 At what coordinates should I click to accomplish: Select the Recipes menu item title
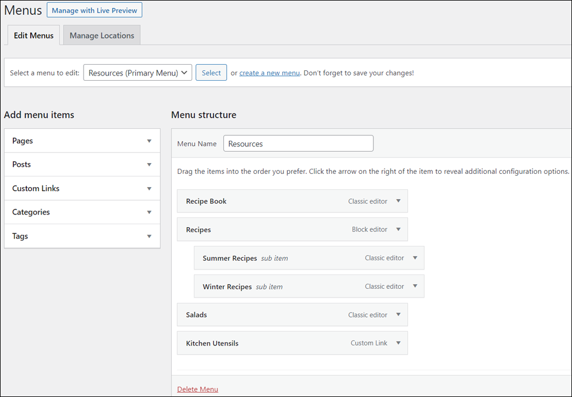coord(198,229)
